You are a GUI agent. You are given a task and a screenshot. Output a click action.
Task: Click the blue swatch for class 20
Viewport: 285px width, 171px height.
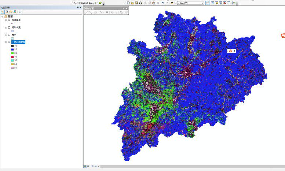12,49
